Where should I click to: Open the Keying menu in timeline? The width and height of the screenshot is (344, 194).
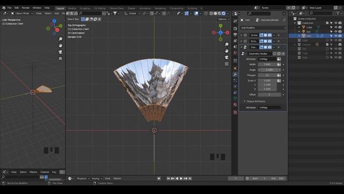click(97, 178)
